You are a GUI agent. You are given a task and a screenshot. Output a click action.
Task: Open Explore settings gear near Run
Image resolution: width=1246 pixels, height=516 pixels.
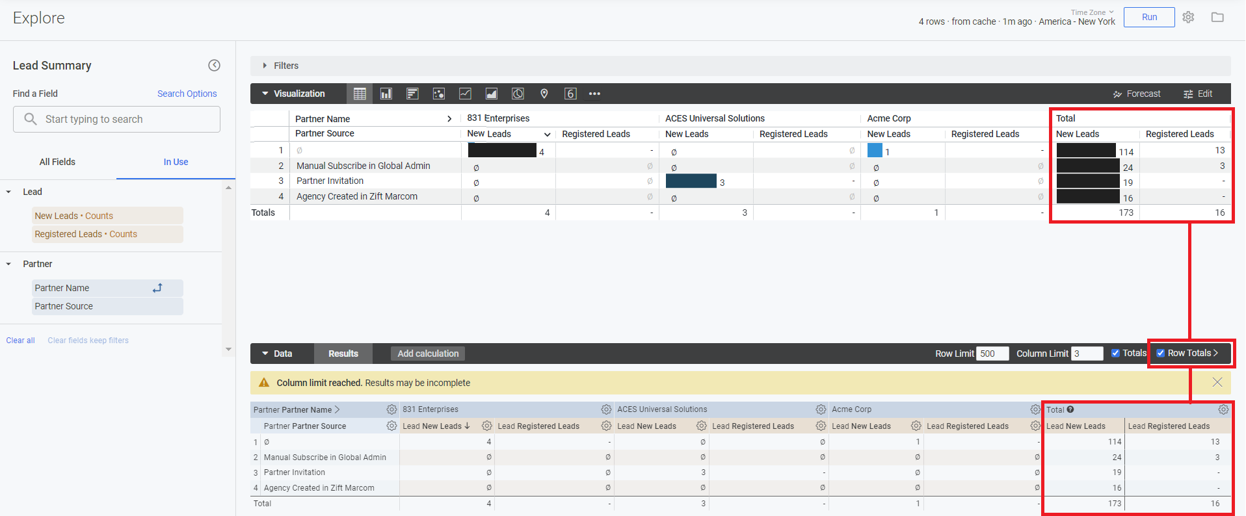(1188, 18)
